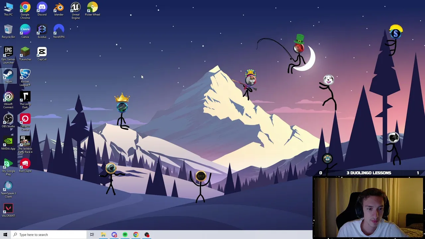425x239 pixels.
Task: Select the OBSBOT Center icon
Action: click(x=25, y=122)
